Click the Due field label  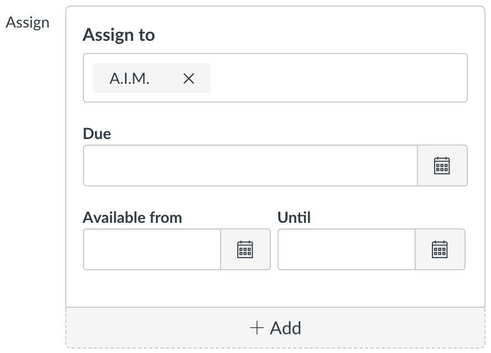[97, 133]
